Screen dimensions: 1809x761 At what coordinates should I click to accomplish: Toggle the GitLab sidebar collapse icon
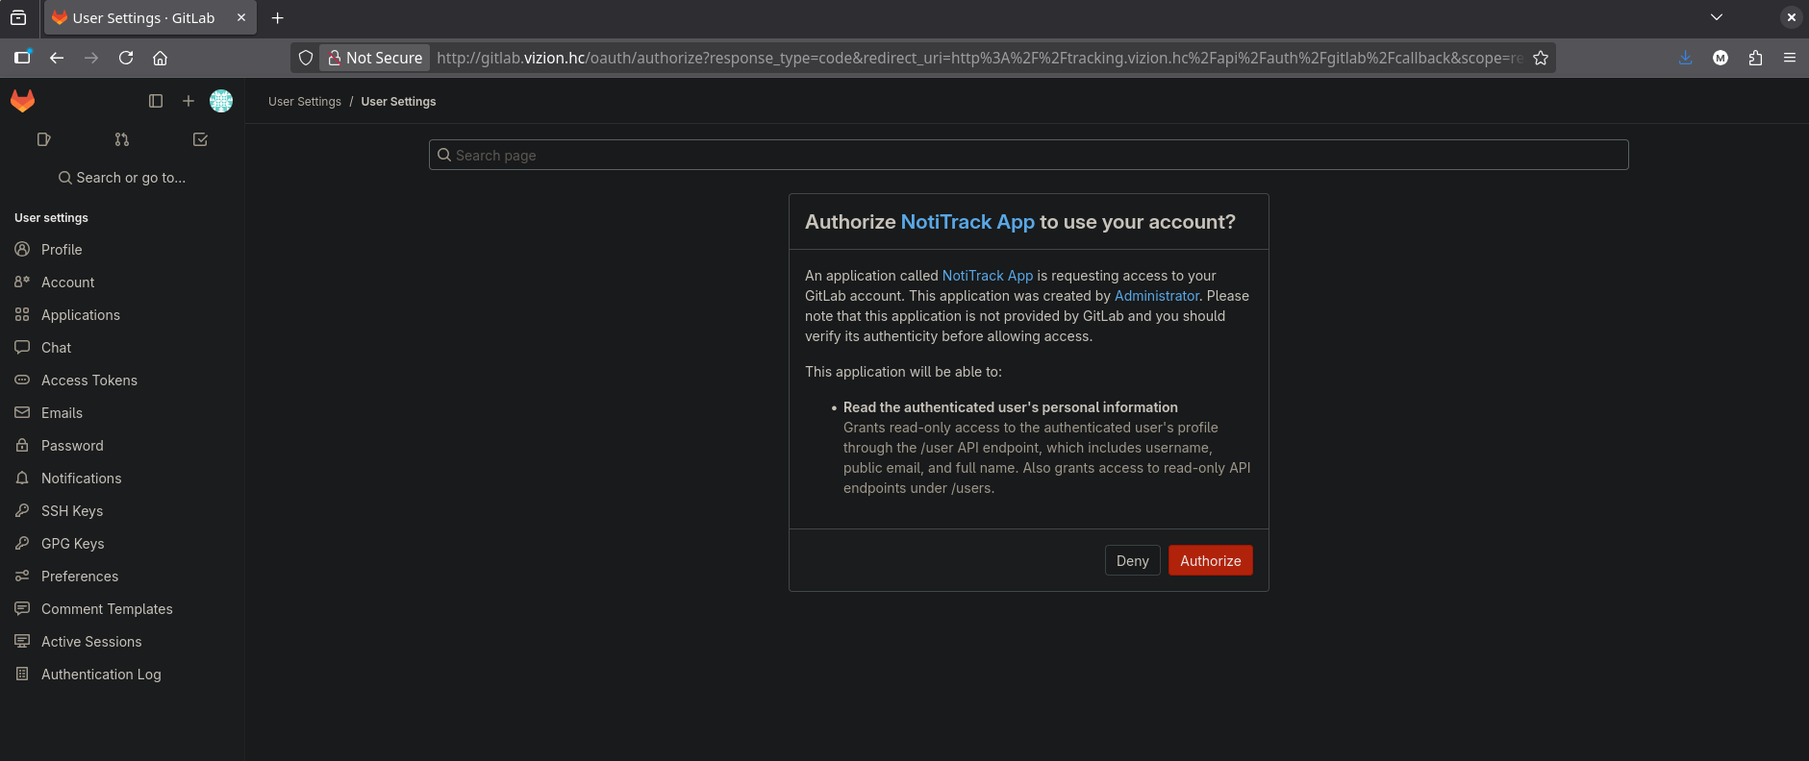click(x=156, y=101)
